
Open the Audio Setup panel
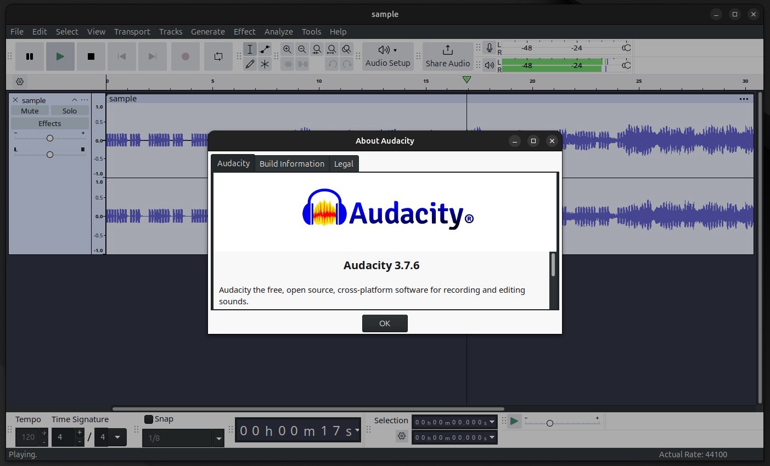[x=387, y=56]
